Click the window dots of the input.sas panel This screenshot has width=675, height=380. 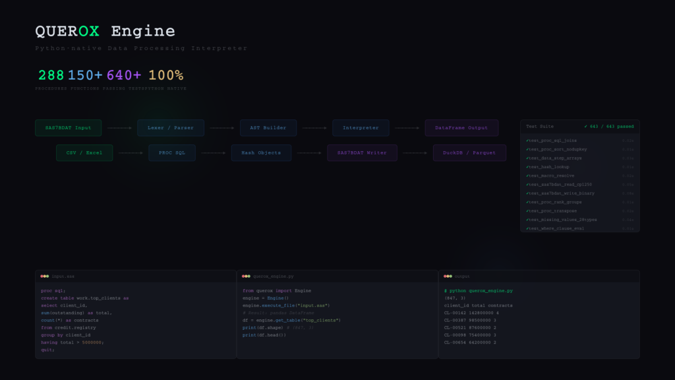click(45, 276)
